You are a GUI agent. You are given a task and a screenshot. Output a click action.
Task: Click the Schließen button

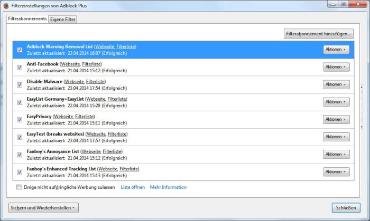(346, 208)
